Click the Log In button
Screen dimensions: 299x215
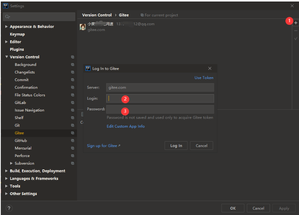[x=176, y=146]
